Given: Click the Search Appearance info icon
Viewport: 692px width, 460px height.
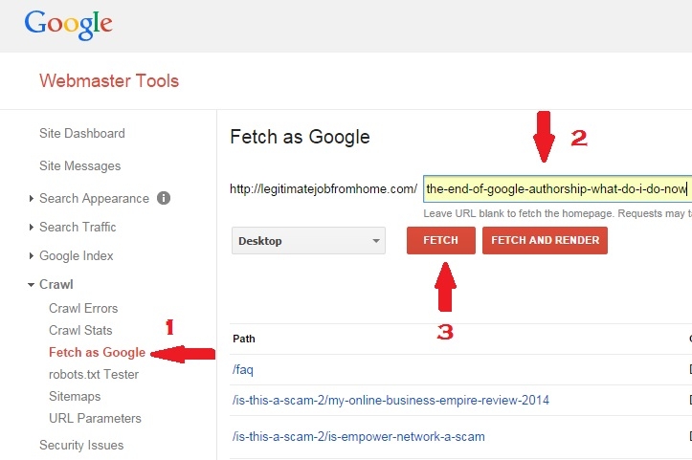Looking at the screenshot, I should (164, 198).
